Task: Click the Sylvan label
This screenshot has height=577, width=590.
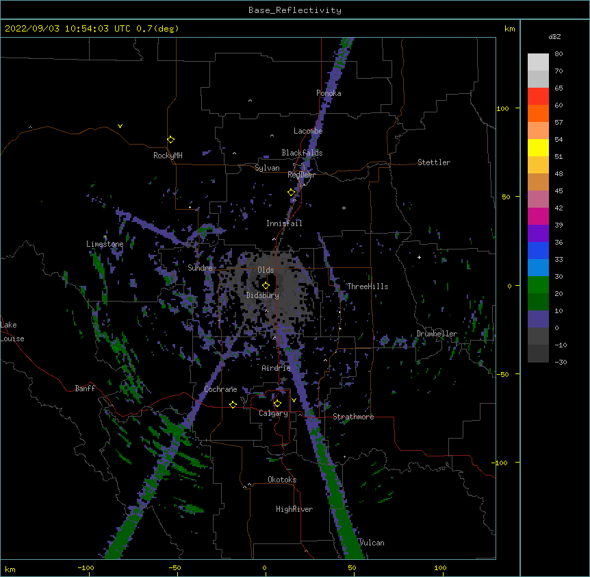Action: 267,168
